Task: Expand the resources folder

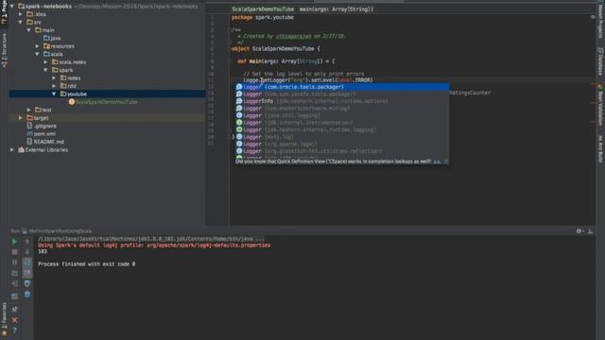Action: coord(38,46)
